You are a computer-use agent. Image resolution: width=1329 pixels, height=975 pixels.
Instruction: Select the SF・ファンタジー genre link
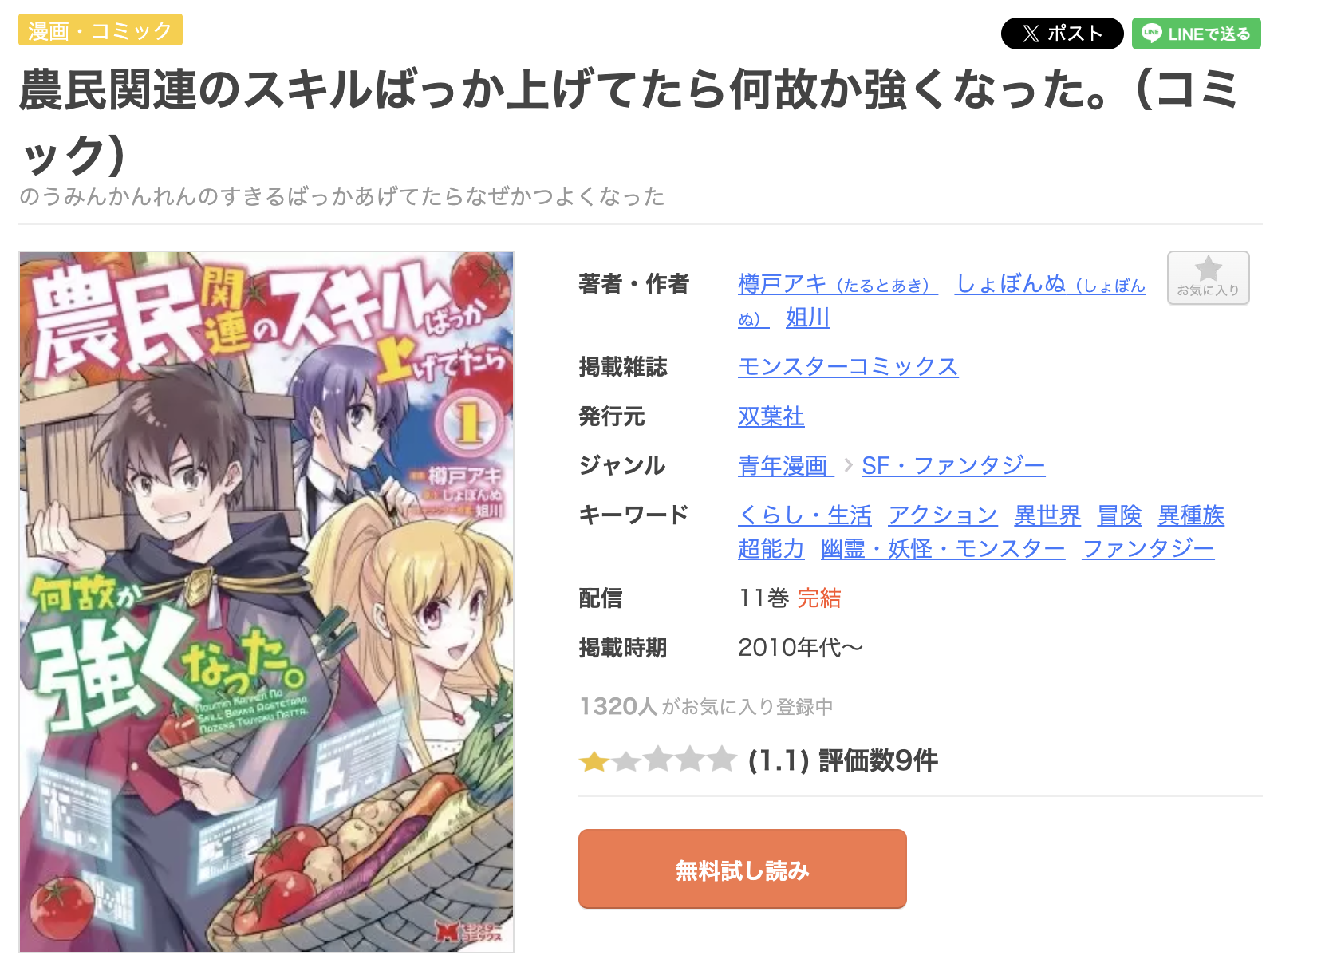953,465
